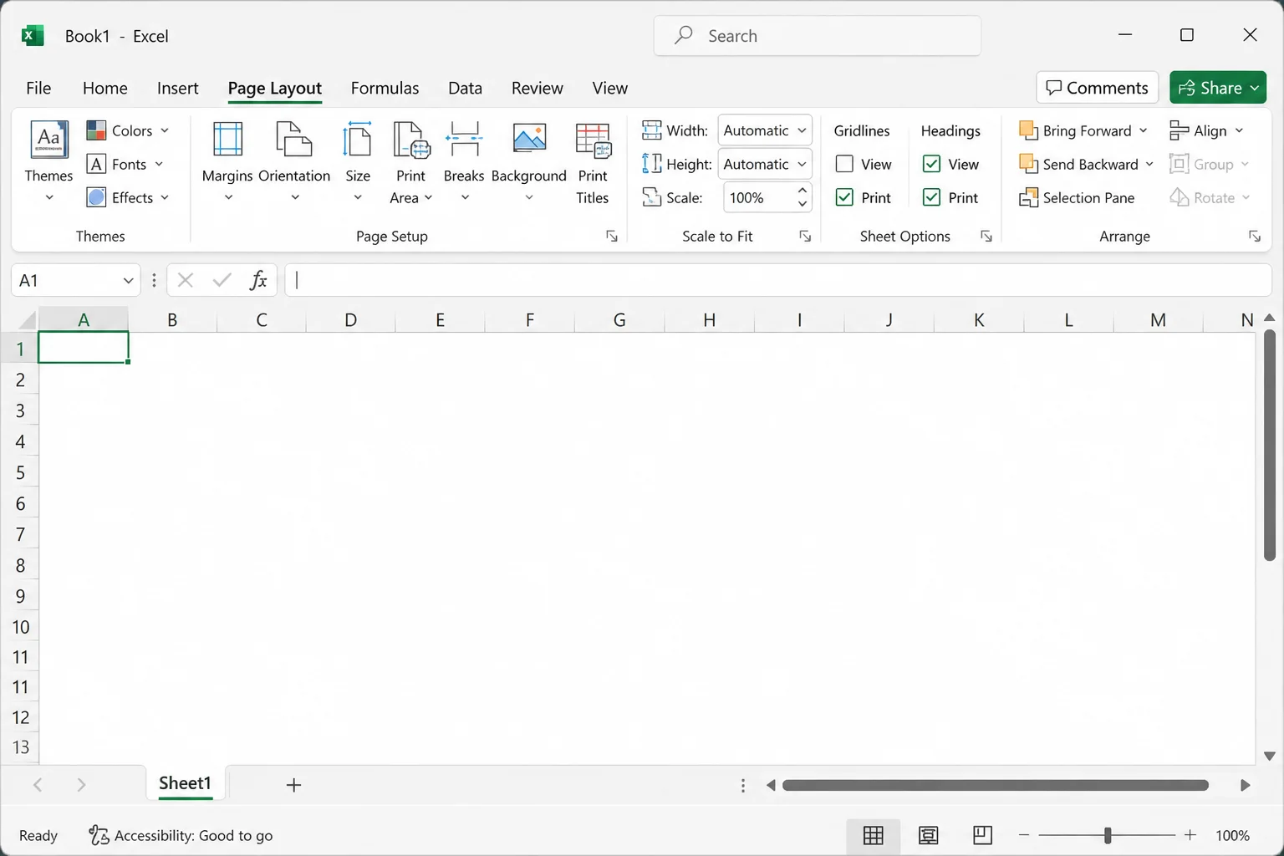The width and height of the screenshot is (1284, 856).
Task: Open Sheet Options dialog launcher
Action: coord(986,237)
